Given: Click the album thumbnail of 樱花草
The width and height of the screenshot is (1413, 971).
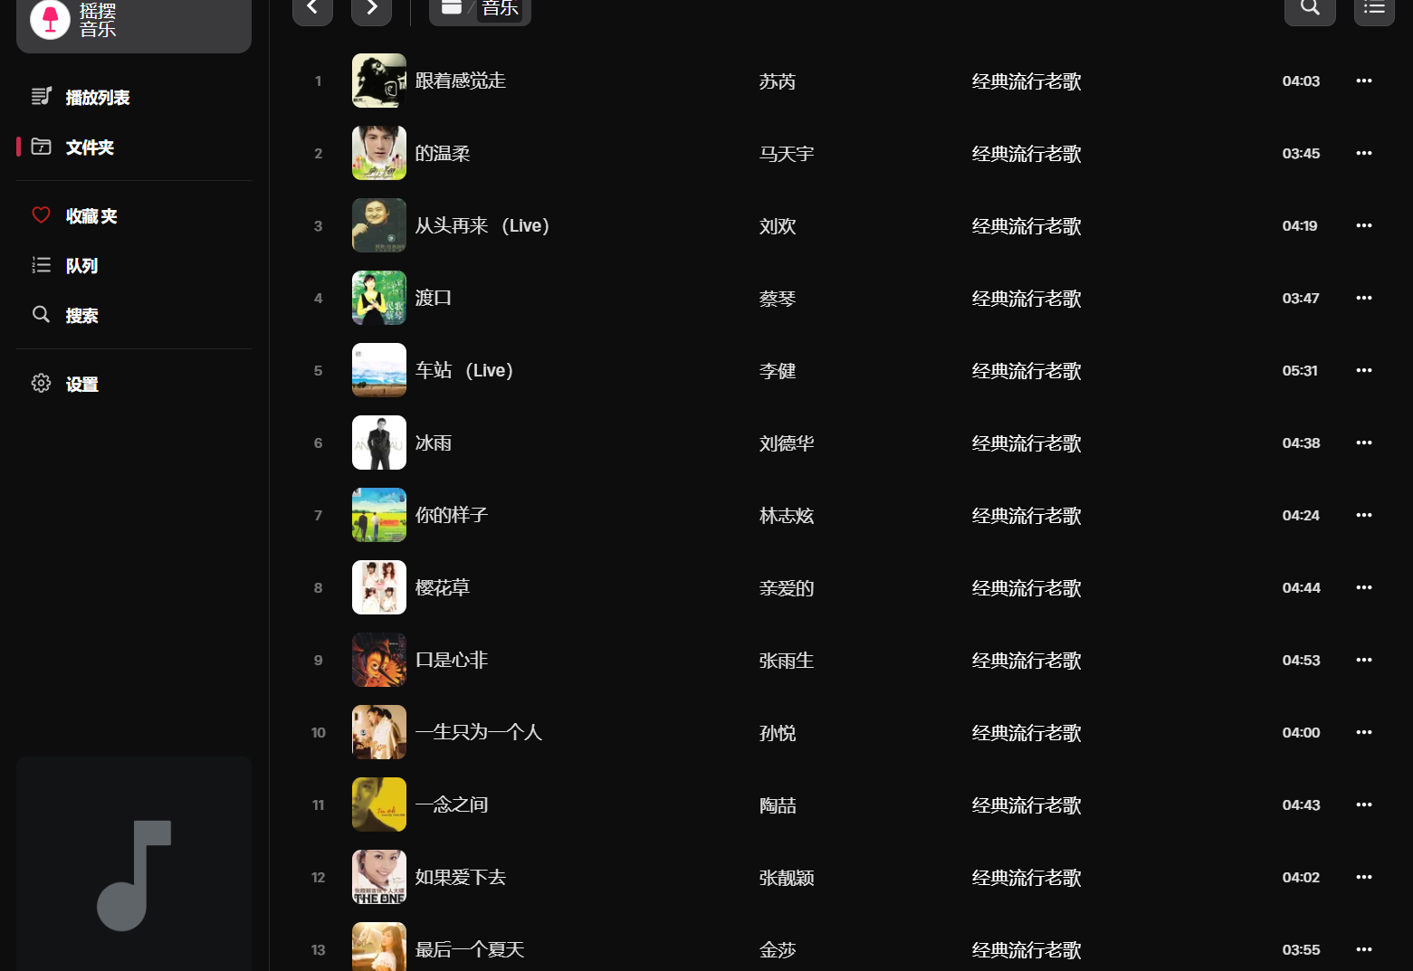Looking at the screenshot, I should (x=379, y=587).
